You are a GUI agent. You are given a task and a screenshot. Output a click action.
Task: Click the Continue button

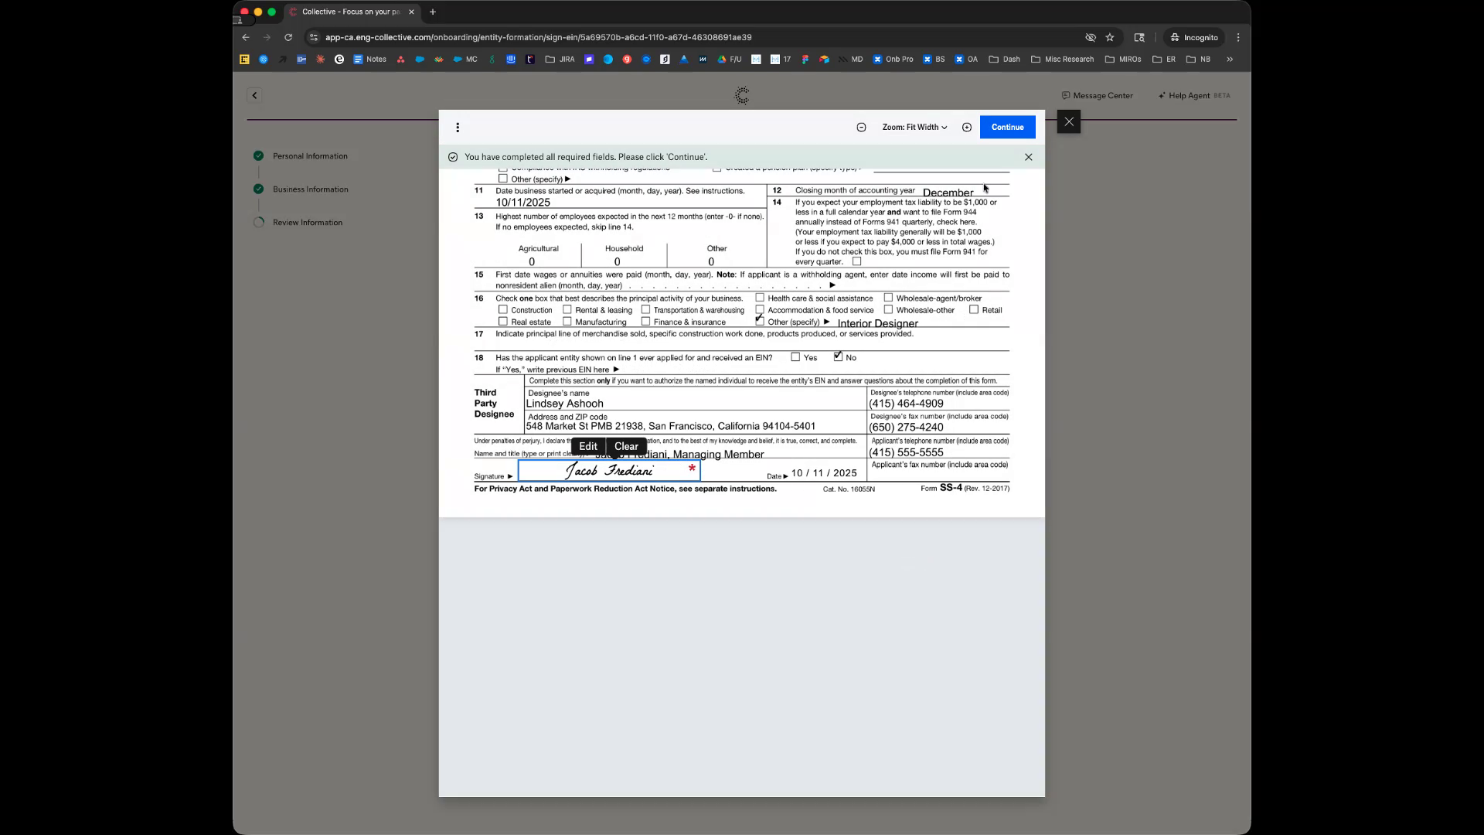1007,128
